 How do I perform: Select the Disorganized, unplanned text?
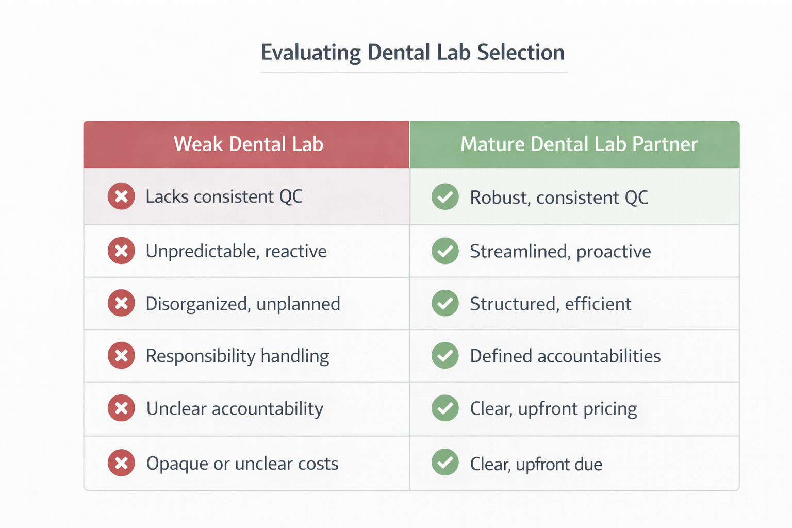[x=243, y=304]
